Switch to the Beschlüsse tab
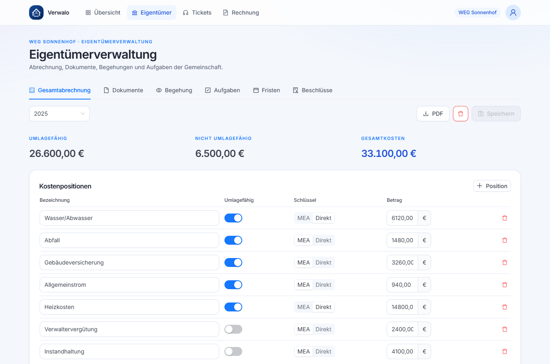Screen dimensions: 550x364 [x=313, y=90]
